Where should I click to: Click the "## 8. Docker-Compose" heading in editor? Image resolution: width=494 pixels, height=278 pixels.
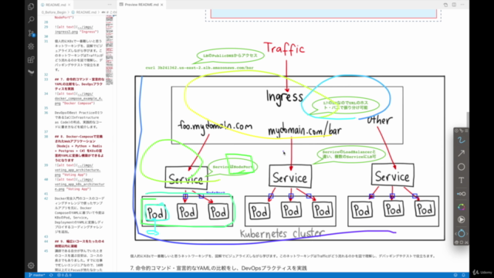click(80, 148)
